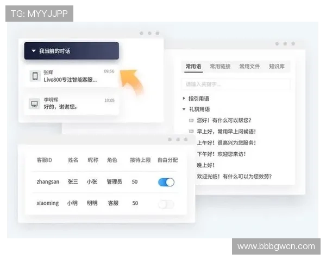Screen dimensions: 326x260
Task: Collapse the 我当前的对话 header arrow
Action: 34,51
